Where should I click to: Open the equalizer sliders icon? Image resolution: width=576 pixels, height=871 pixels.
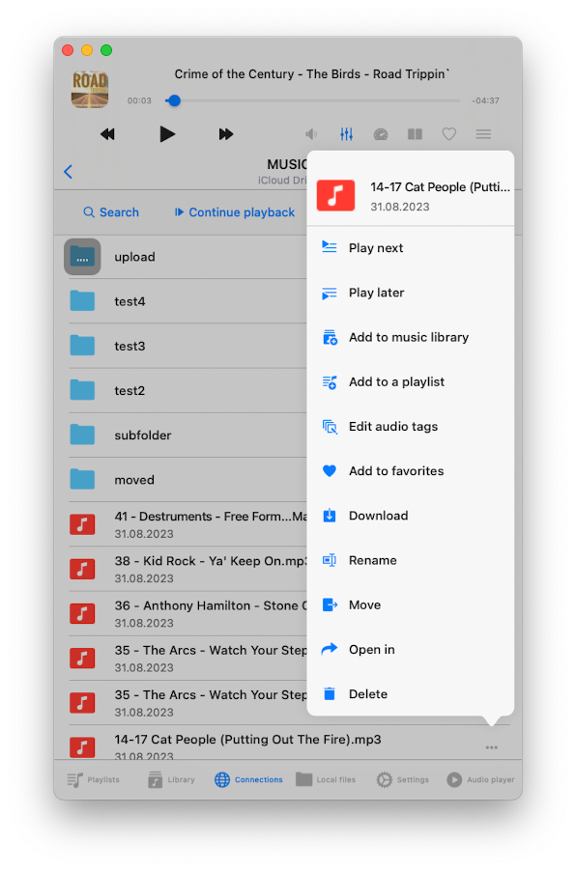point(346,134)
